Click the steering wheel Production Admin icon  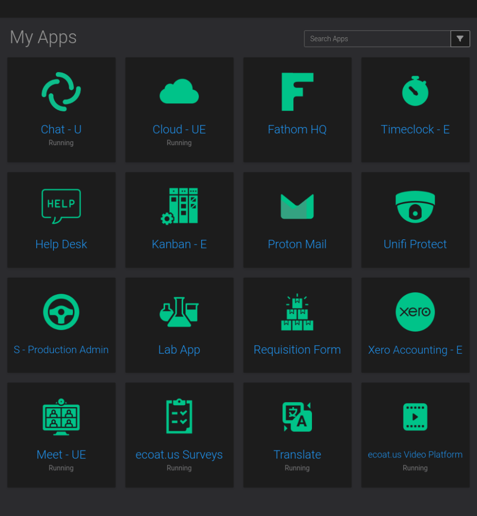[x=61, y=312]
